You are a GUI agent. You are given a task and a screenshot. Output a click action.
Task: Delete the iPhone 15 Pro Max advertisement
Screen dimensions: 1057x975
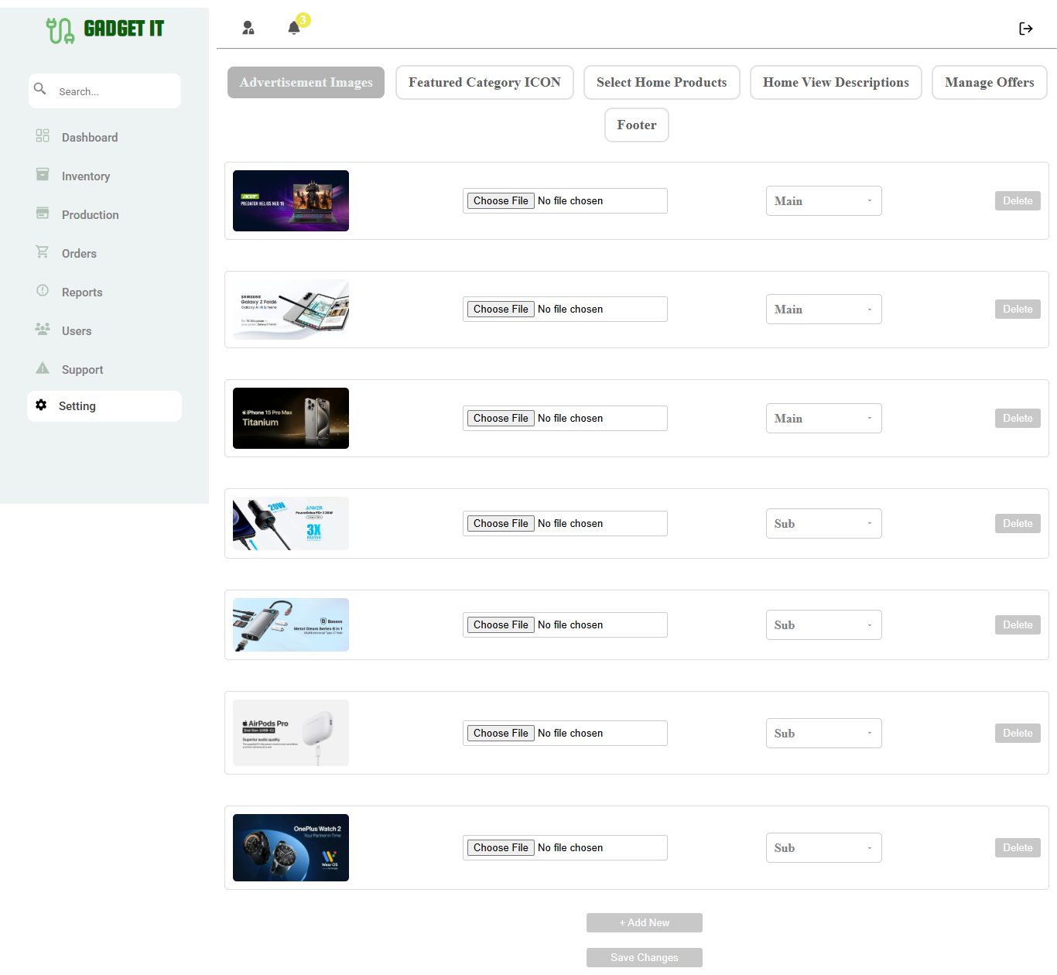click(1018, 418)
